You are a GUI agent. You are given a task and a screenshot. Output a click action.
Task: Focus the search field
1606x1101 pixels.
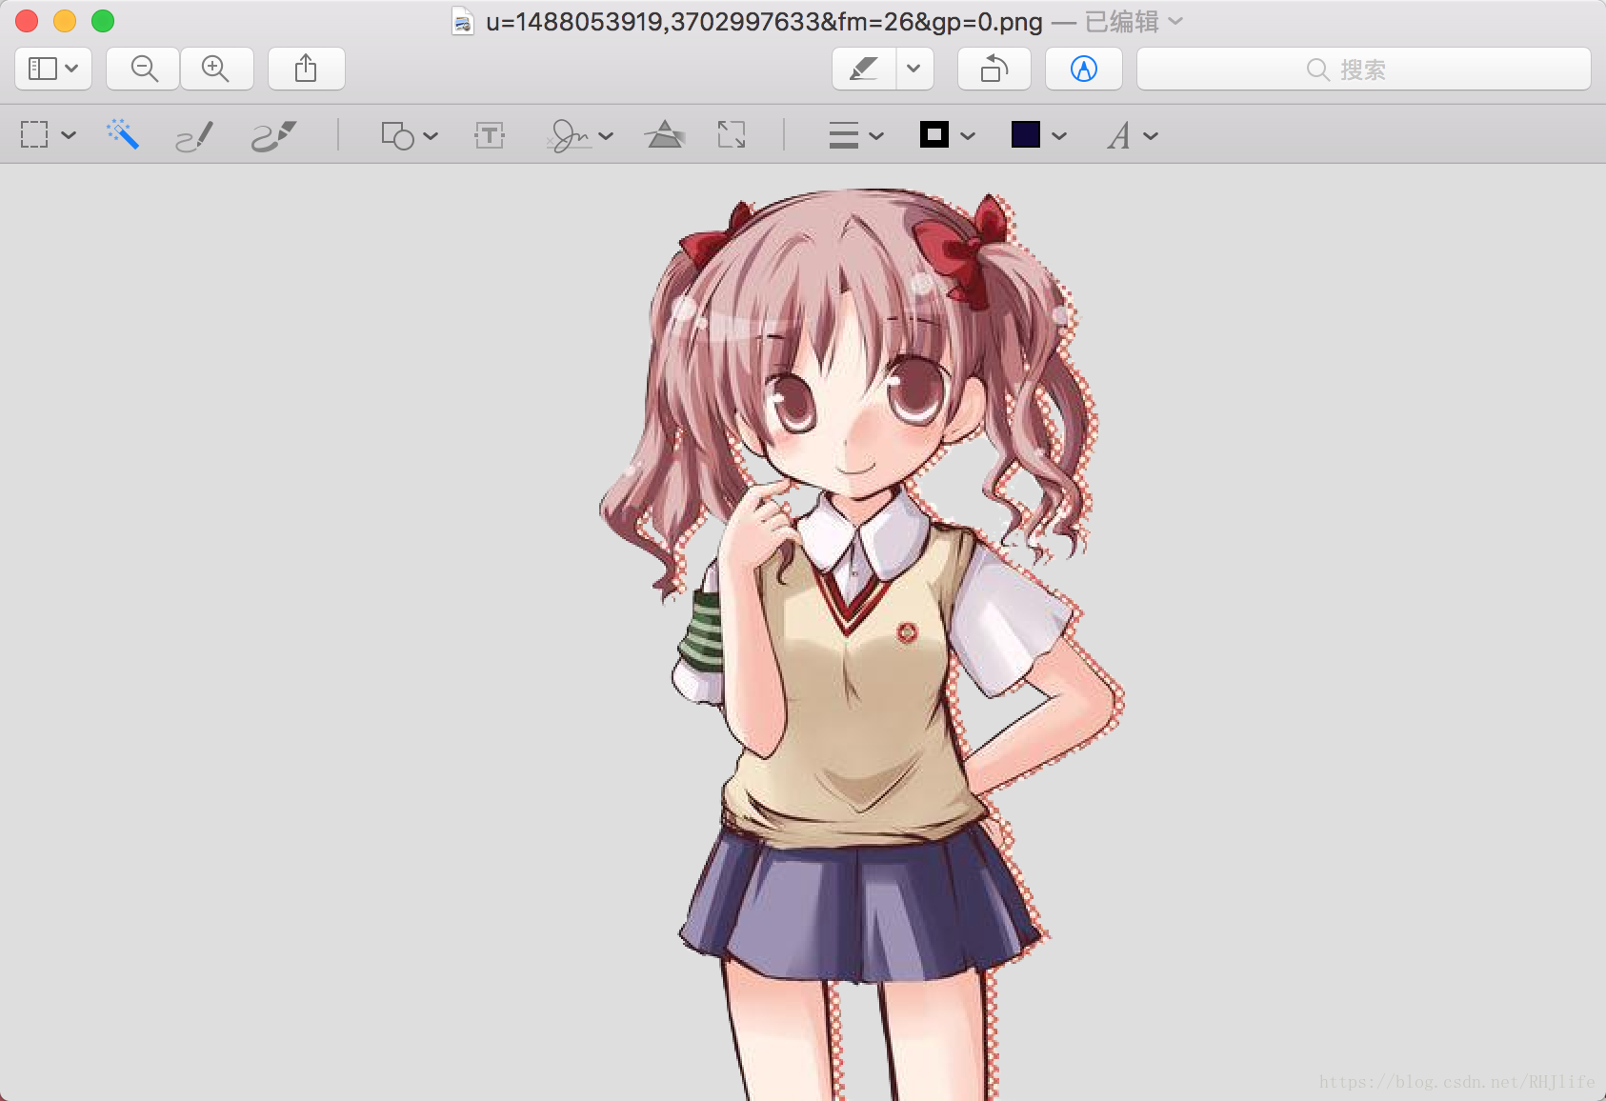(1364, 69)
